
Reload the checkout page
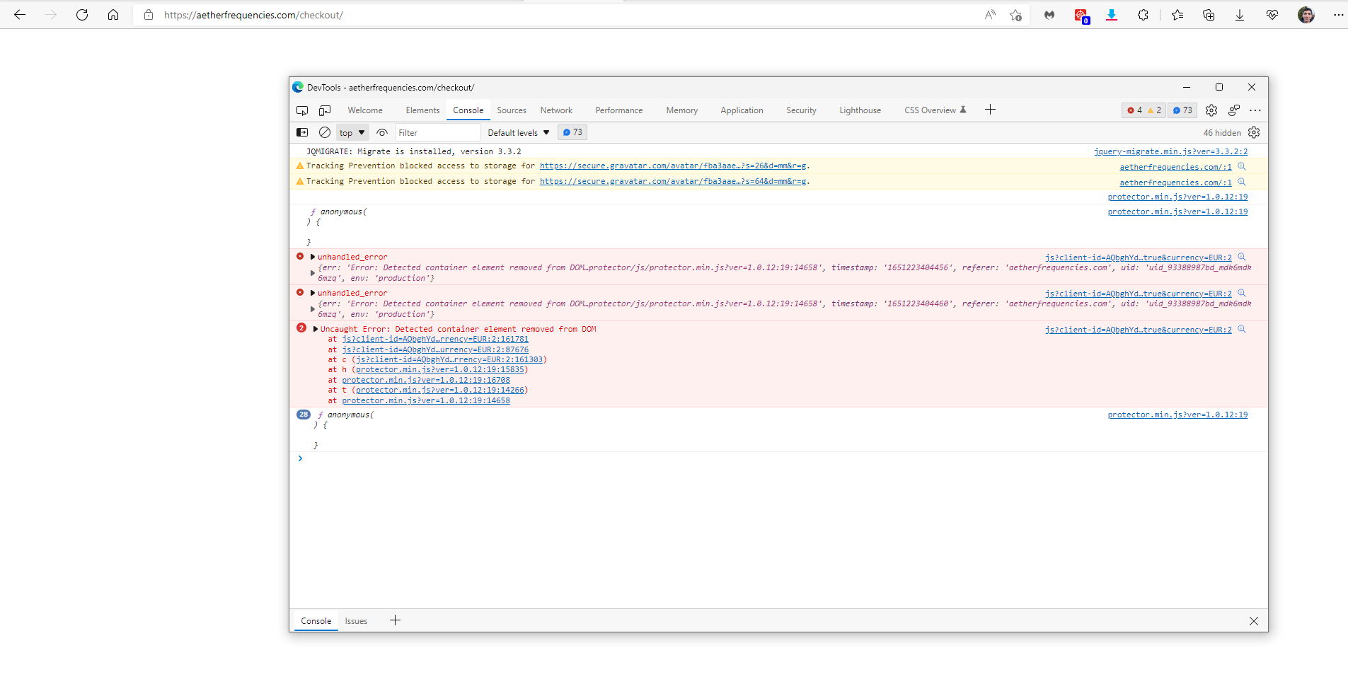click(82, 15)
